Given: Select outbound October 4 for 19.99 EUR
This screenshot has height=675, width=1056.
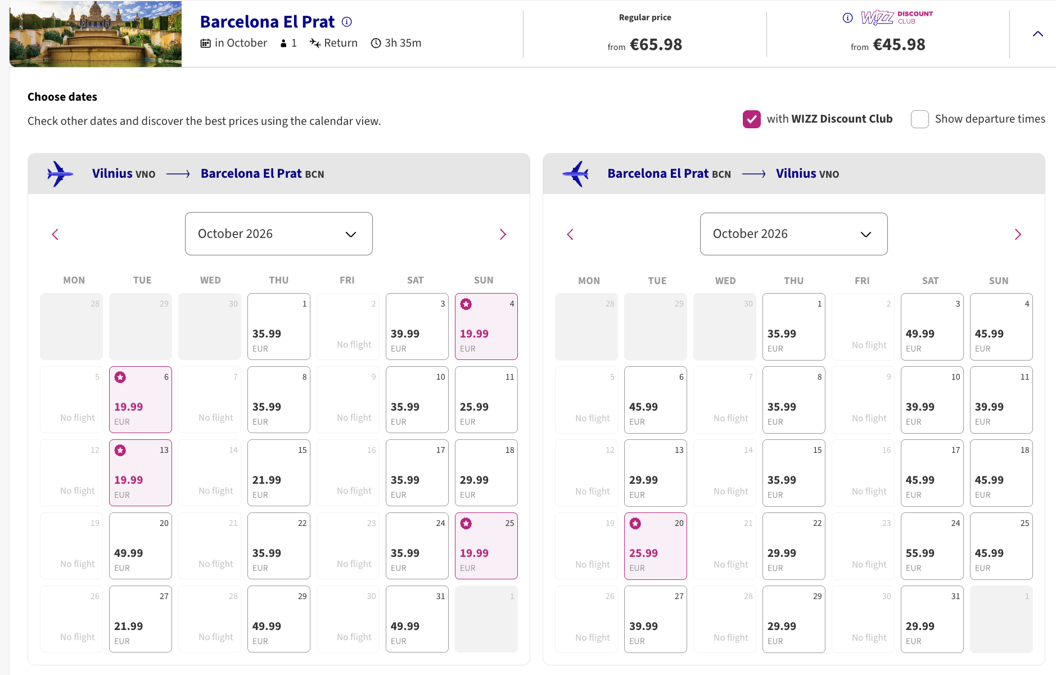Looking at the screenshot, I should 486,327.
